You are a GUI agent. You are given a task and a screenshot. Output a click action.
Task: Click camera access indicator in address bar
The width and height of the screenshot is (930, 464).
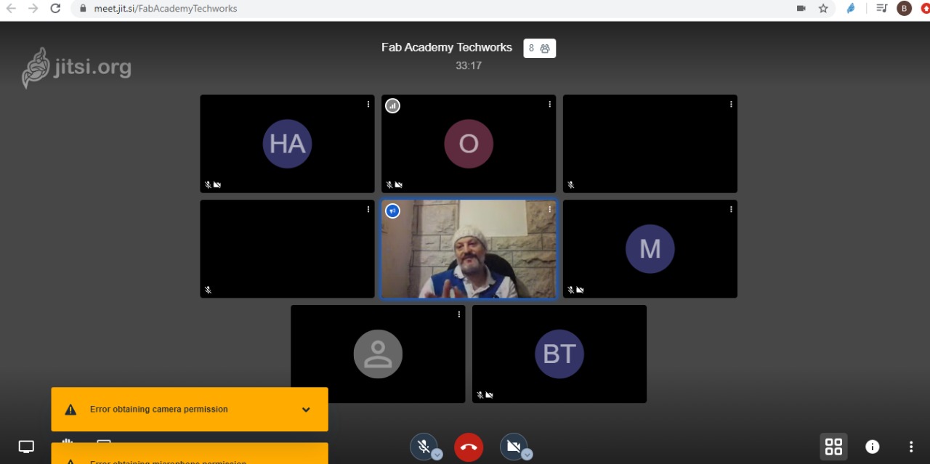(801, 9)
